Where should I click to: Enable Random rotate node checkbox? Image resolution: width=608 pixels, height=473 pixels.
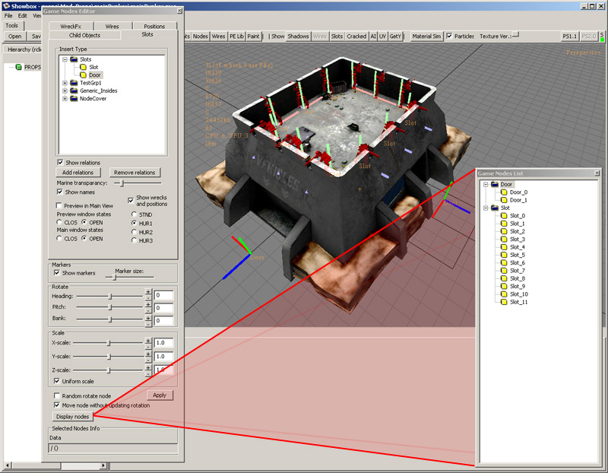57,395
